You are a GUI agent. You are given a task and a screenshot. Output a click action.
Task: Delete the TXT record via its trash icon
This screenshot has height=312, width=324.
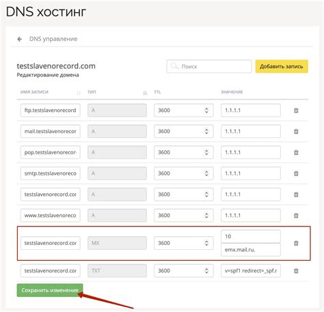296,271
